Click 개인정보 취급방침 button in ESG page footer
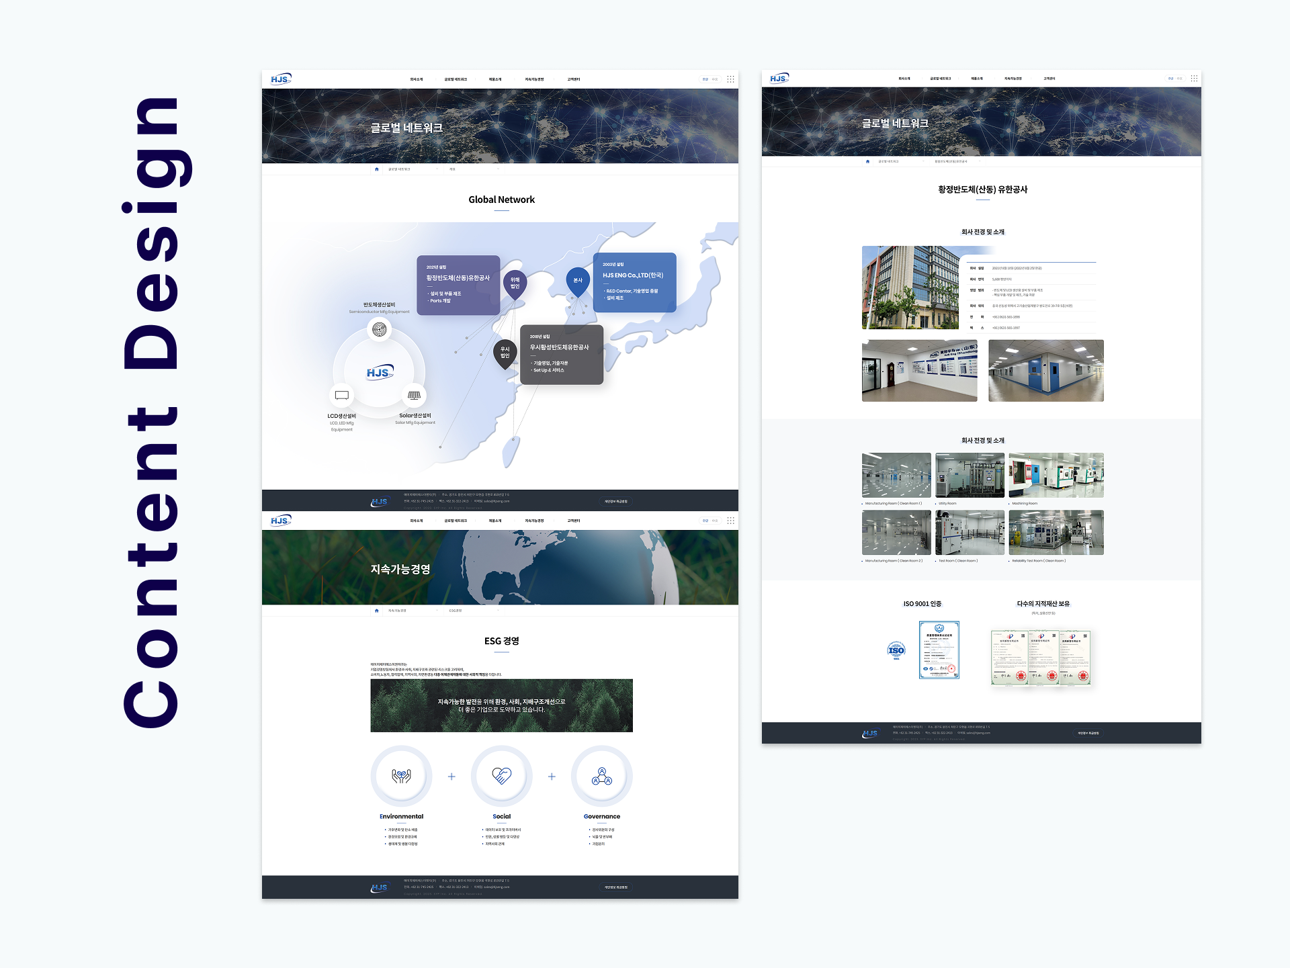The image size is (1290, 968). [x=615, y=887]
